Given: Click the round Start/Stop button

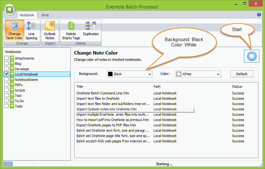Looking at the screenshot, I should (x=251, y=56).
